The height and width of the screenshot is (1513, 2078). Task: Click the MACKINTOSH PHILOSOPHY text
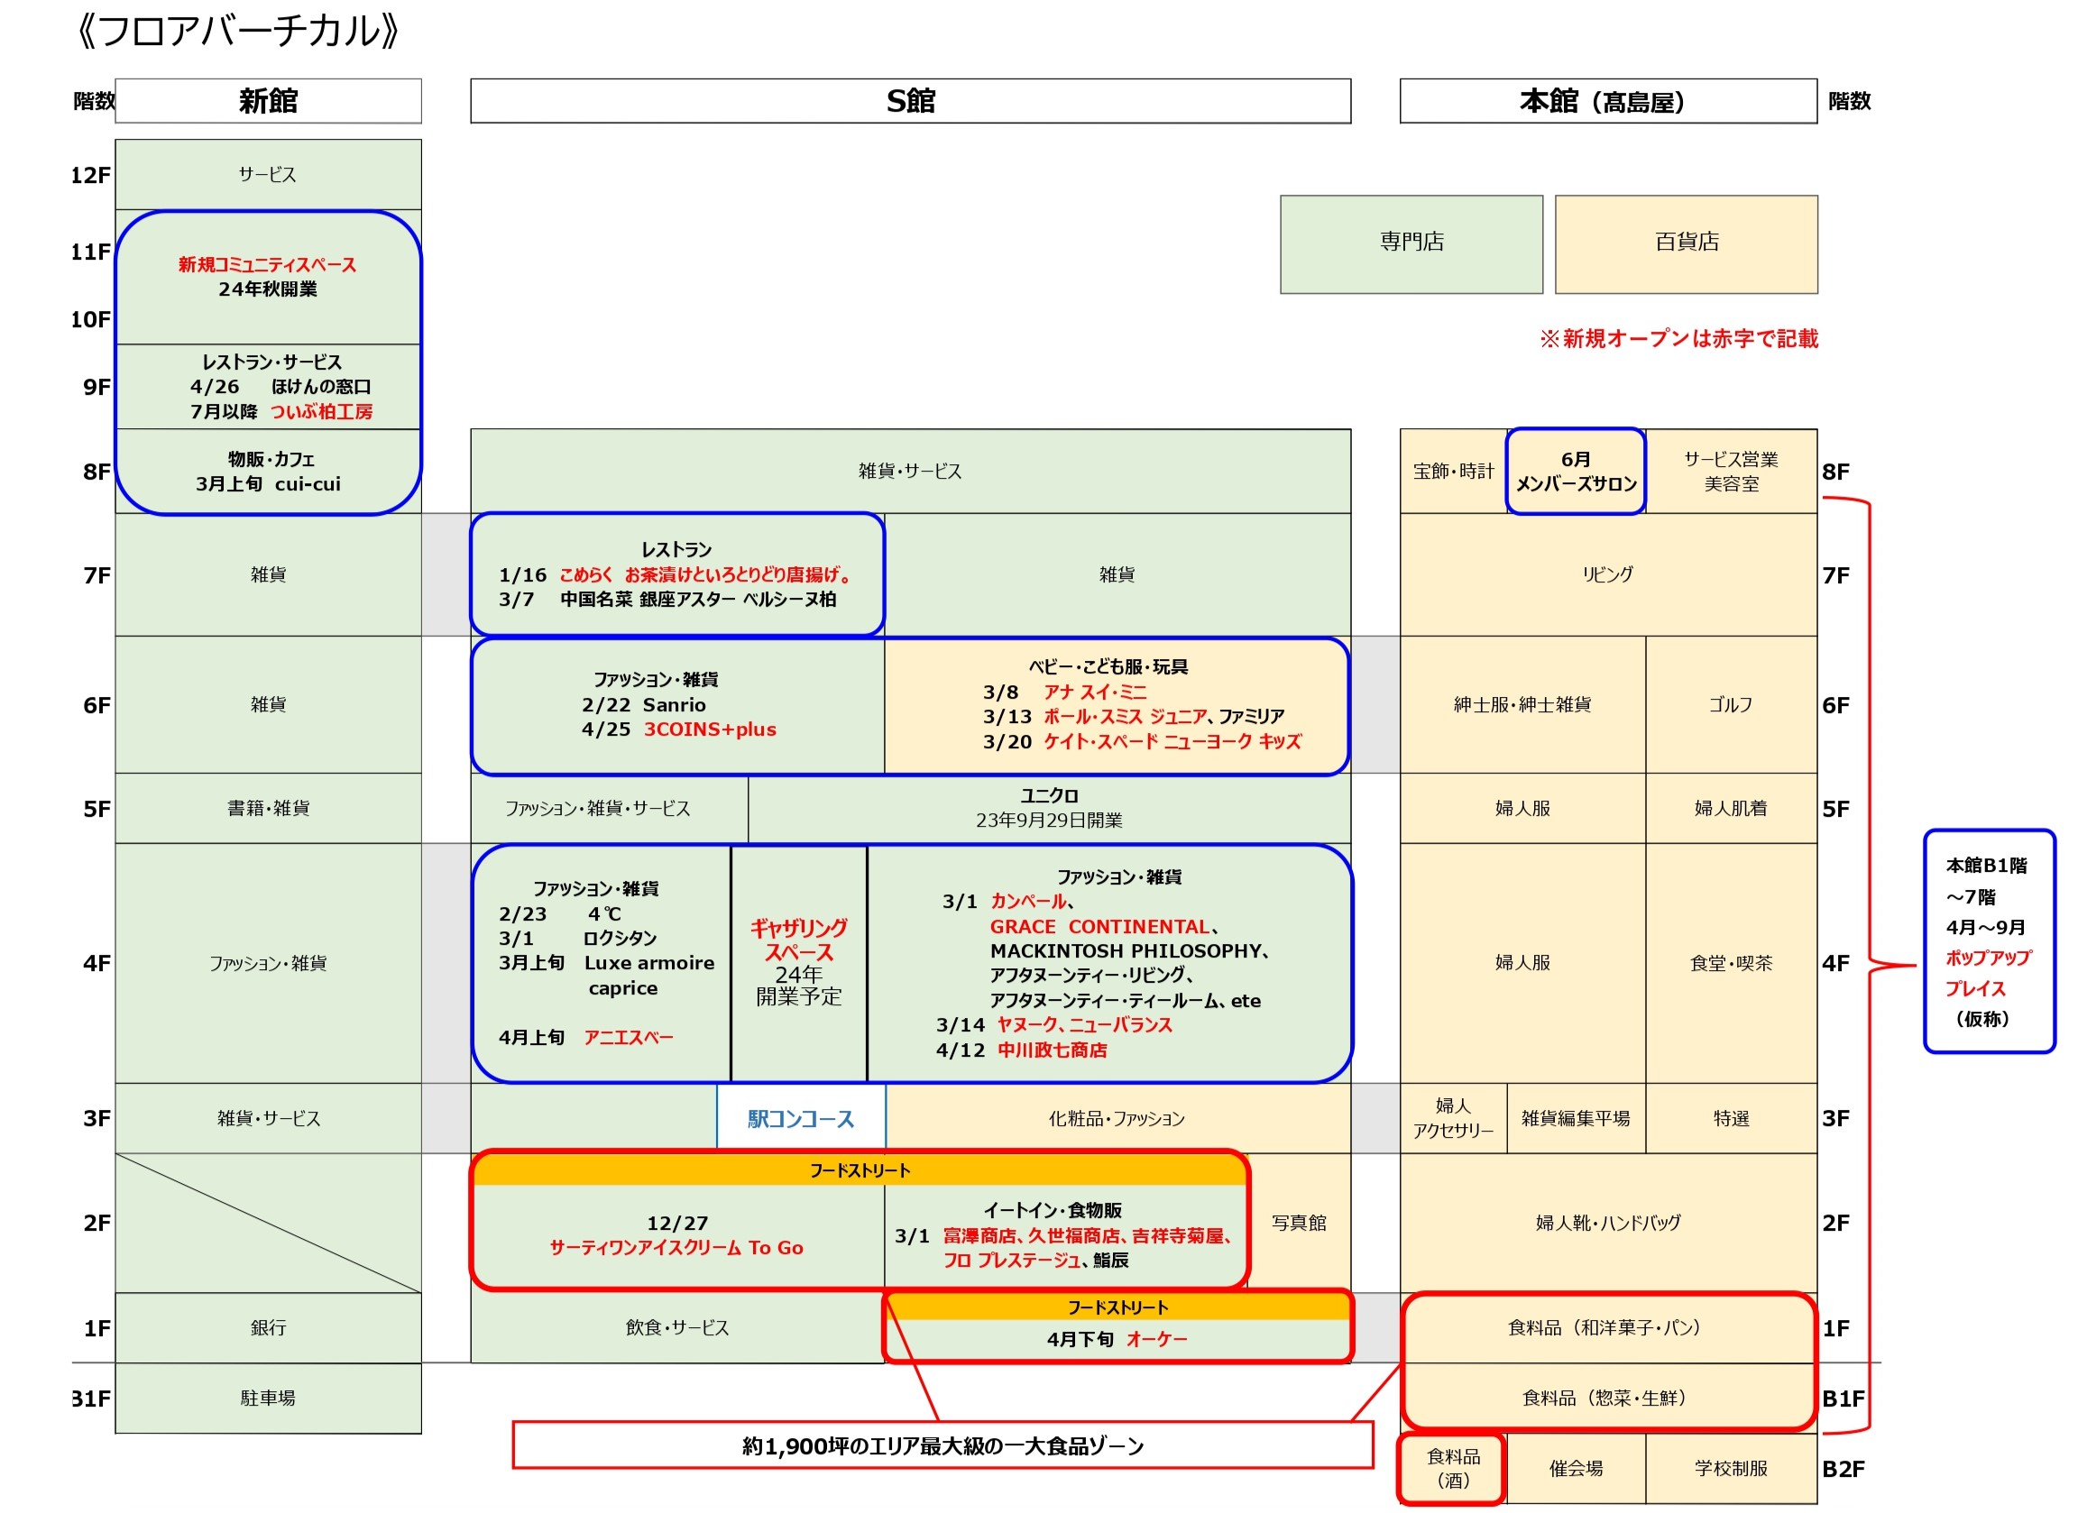(1128, 951)
